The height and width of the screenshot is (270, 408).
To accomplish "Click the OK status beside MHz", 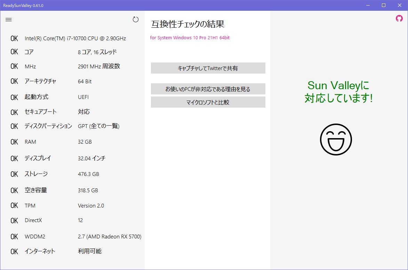I will click(x=14, y=66).
